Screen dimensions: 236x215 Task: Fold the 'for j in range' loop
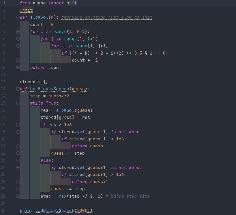[18, 39]
